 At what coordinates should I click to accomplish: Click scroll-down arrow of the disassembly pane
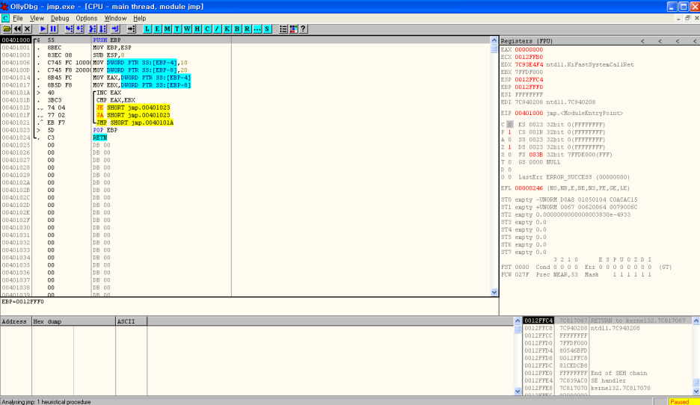tap(494, 293)
